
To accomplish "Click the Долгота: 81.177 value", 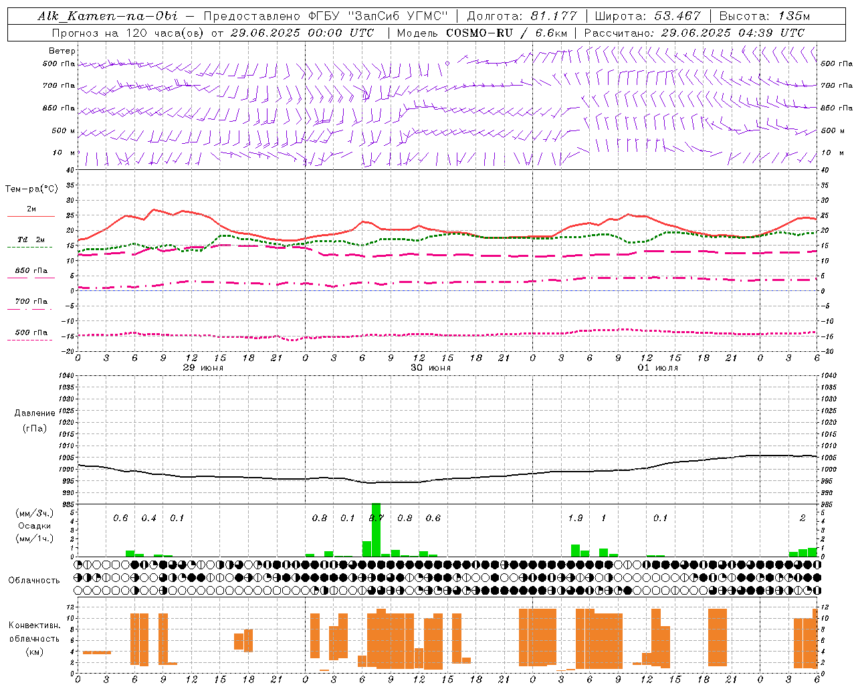I will pyautogui.click(x=522, y=16).
